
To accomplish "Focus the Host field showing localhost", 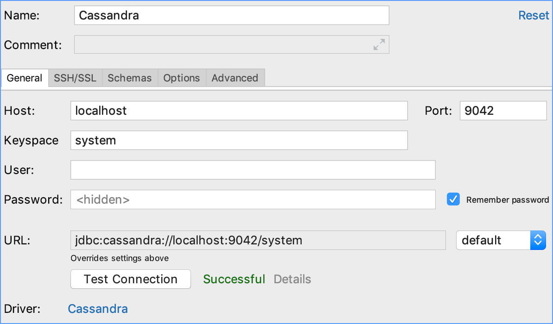I will pos(239,111).
